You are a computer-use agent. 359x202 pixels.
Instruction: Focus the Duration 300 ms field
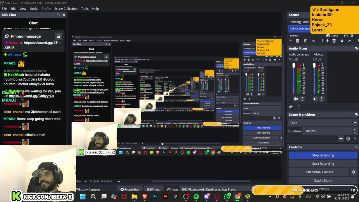(x=327, y=131)
